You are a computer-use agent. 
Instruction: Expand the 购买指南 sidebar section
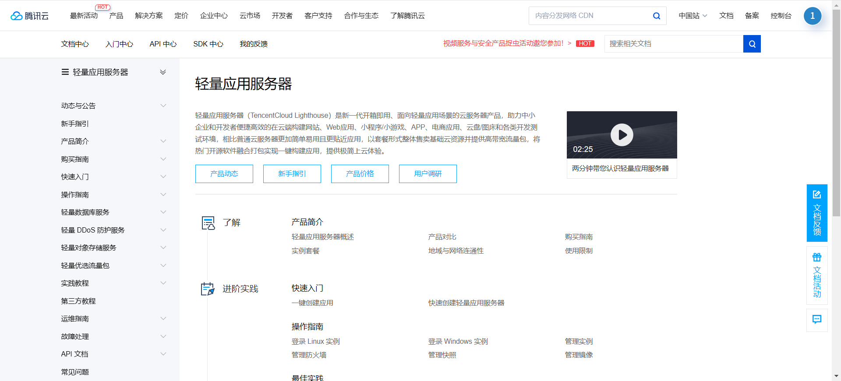(x=163, y=159)
